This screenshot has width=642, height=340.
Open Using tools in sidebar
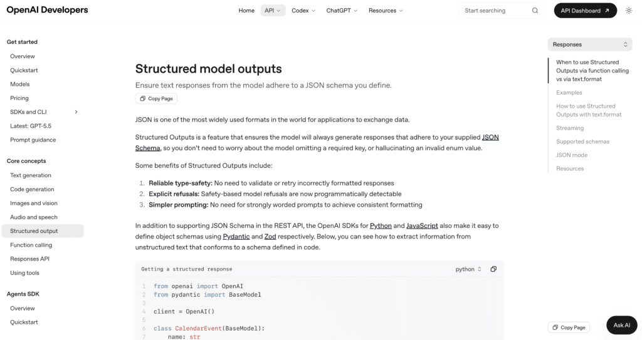click(x=24, y=272)
